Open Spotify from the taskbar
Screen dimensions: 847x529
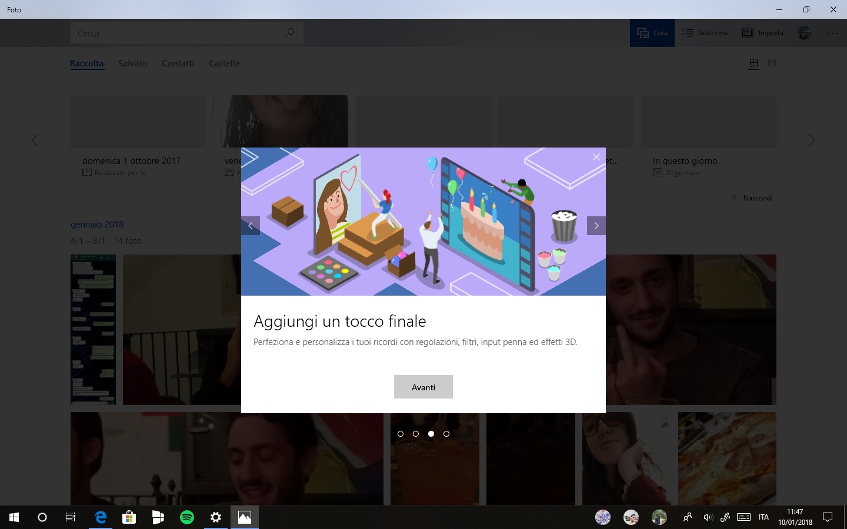[187, 517]
